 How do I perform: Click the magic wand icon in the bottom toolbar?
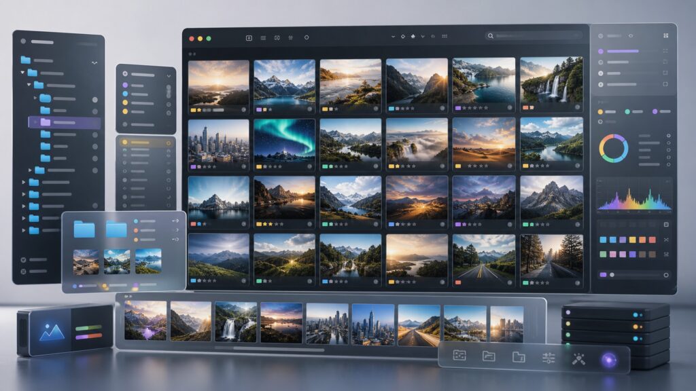coord(578,358)
